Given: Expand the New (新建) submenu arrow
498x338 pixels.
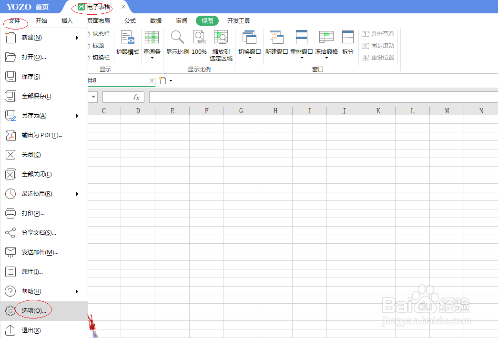Looking at the screenshot, I should point(77,38).
